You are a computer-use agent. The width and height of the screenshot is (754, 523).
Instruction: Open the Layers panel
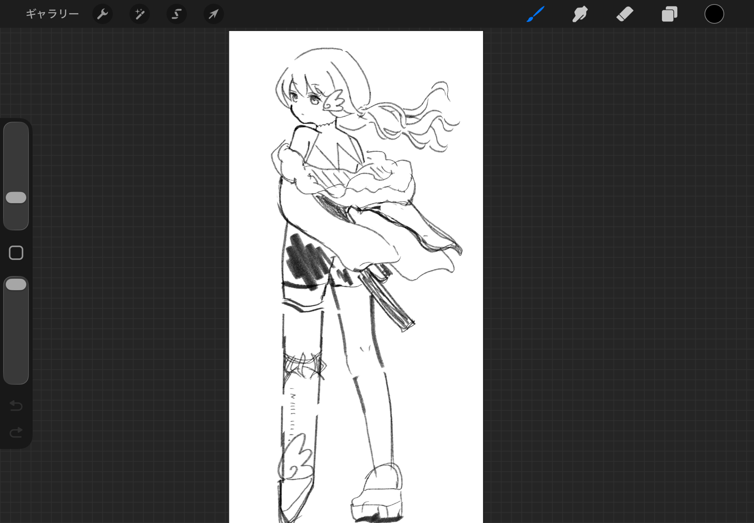pos(670,14)
